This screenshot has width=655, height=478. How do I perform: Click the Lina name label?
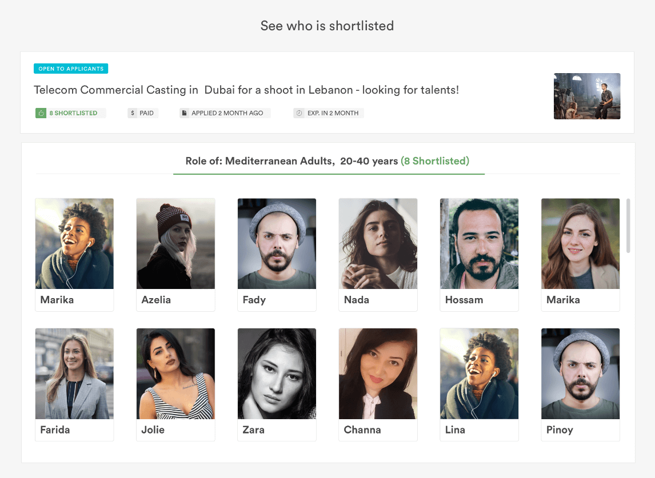tap(455, 430)
